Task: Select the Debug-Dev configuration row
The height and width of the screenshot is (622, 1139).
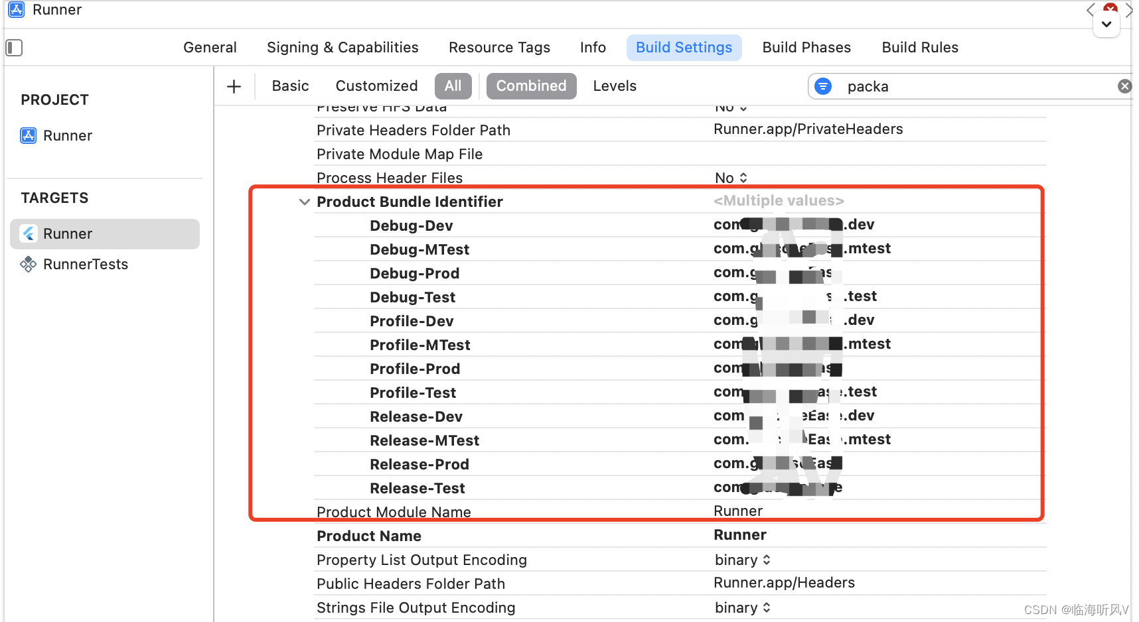Action: point(680,225)
